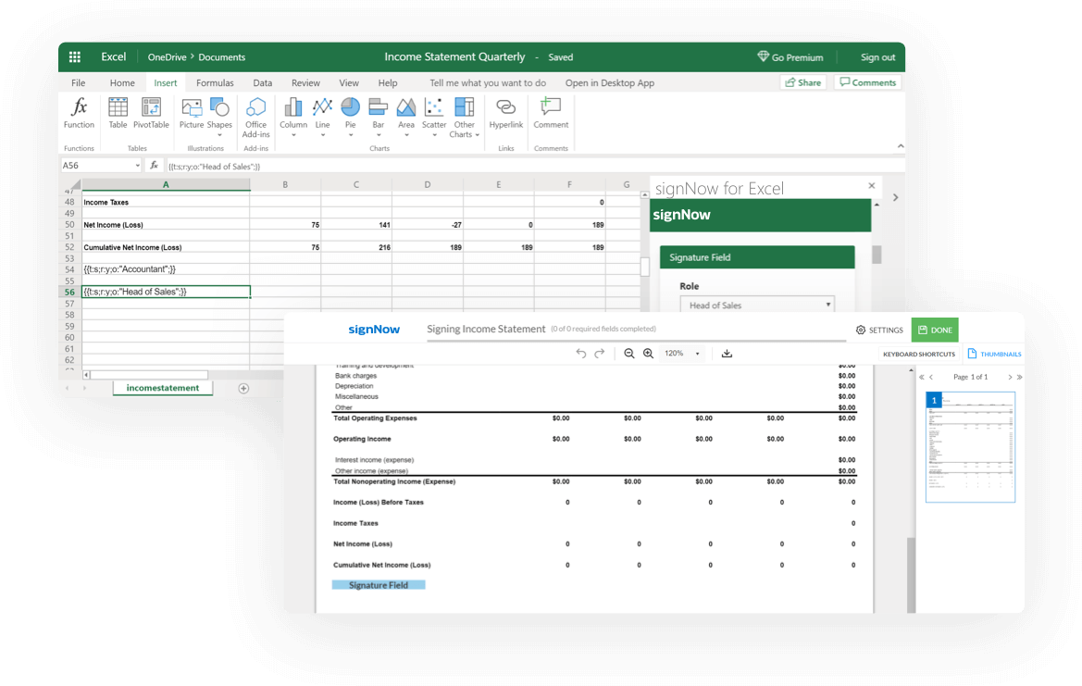
Task: Jump to the last page in thumbnails
Action: tap(1019, 378)
